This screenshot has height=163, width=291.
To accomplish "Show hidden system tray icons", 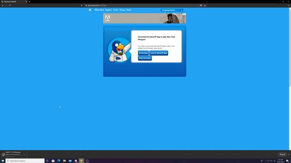I will (x=266, y=161).
